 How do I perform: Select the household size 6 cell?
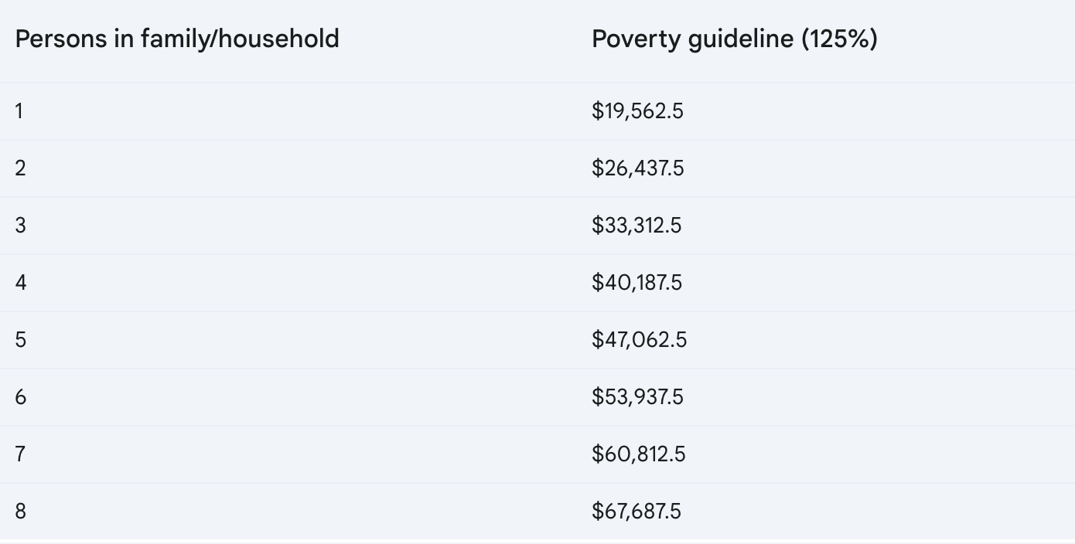coord(20,397)
